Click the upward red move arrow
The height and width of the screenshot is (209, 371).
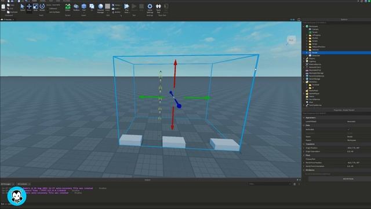[175, 74]
